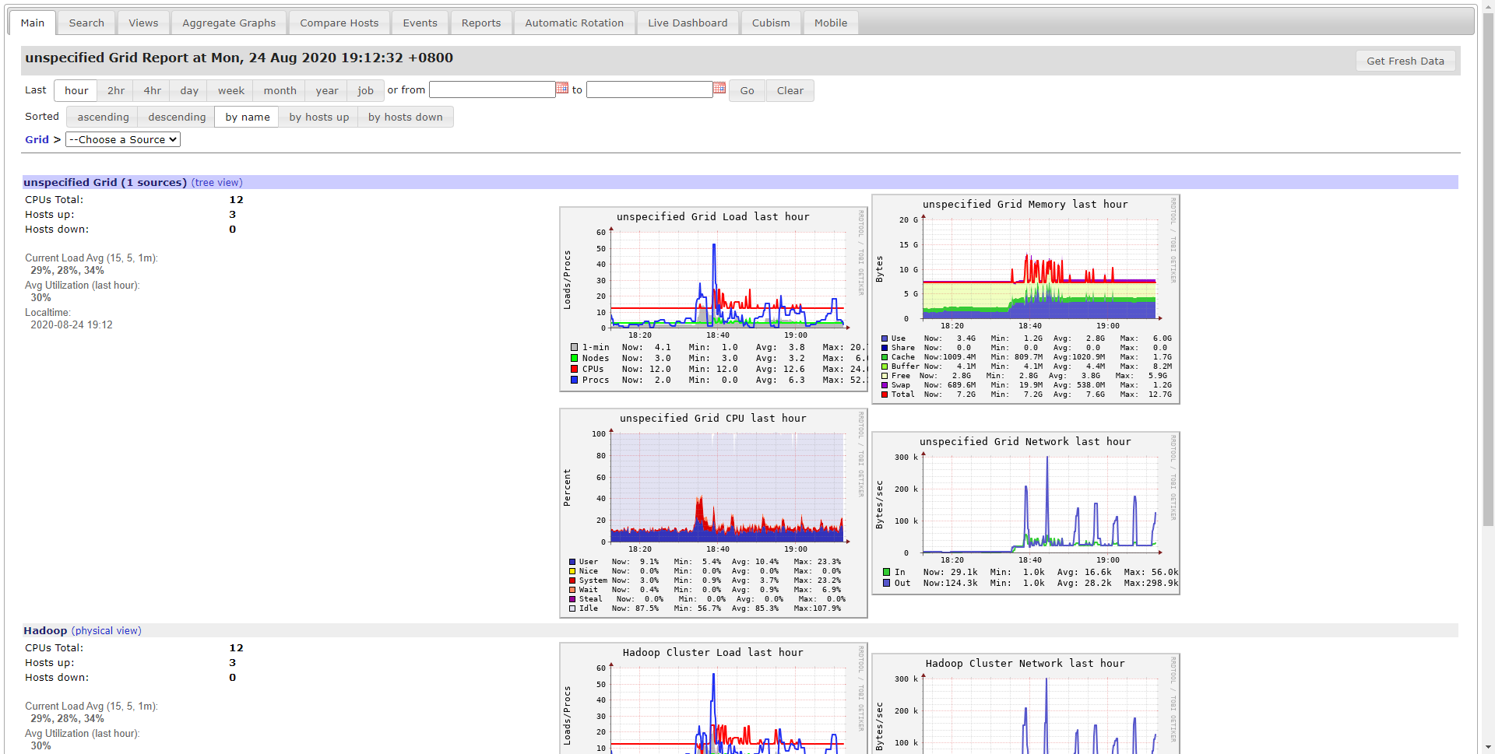The height and width of the screenshot is (754, 1495).
Task: Click the Clear button
Action: (790, 91)
